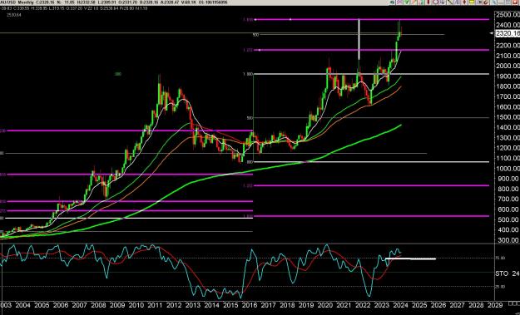Click the STO indicator label
The width and height of the screenshot is (520, 315).
[502, 273]
